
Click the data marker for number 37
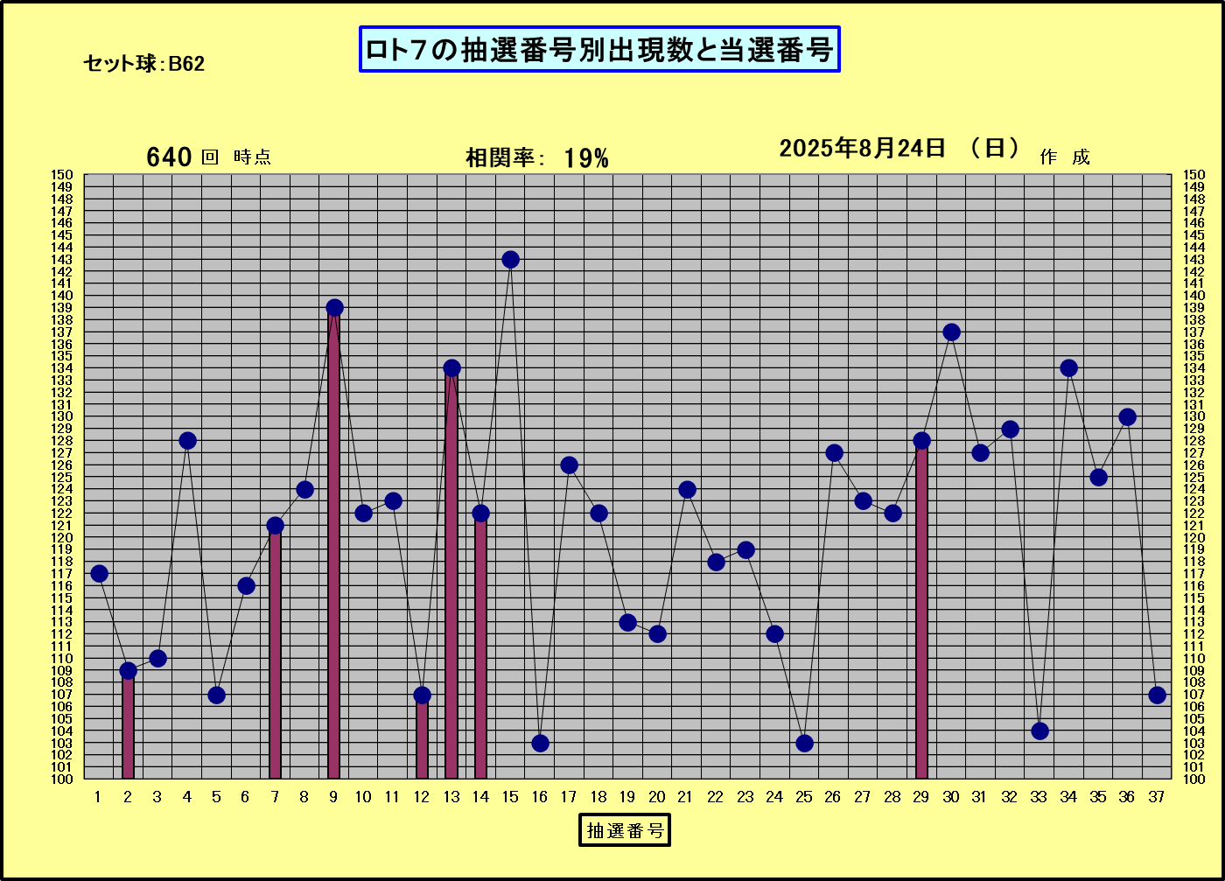coord(1157,695)
